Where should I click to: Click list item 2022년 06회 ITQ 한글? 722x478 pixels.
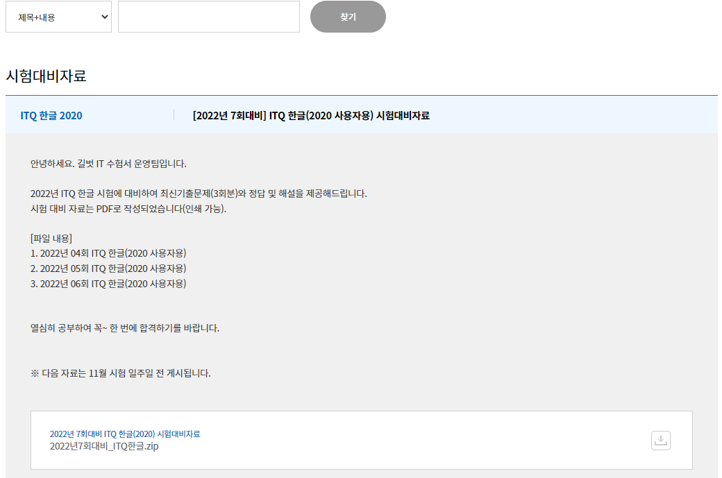point(108,284)
